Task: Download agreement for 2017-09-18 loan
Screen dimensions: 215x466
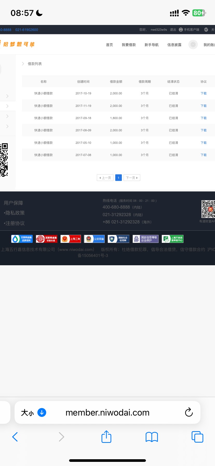Action: click(x=204, y=118)
